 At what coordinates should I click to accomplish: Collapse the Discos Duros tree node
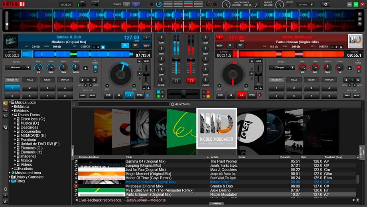coord(13,115)
